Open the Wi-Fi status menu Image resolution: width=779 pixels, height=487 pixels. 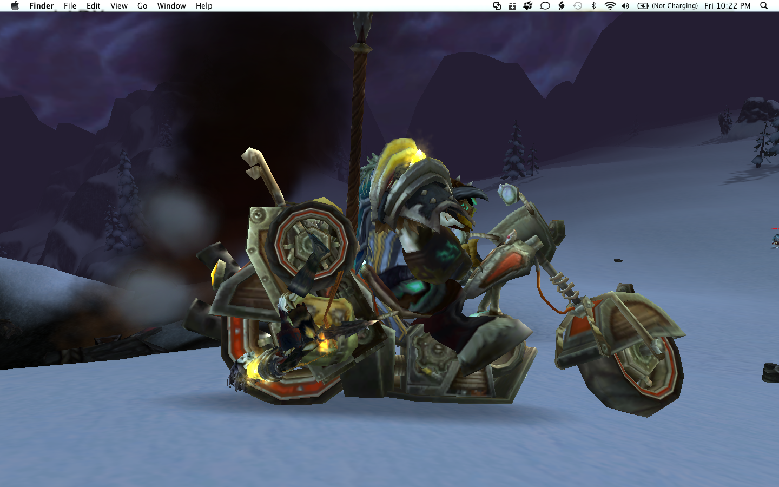610,6
